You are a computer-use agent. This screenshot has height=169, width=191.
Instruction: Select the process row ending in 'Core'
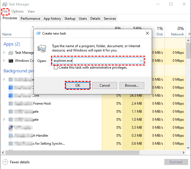(x=93, y=96)
